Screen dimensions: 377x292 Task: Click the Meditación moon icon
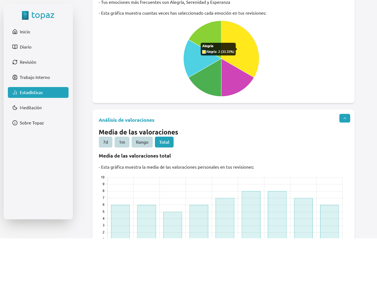[15, 108]
